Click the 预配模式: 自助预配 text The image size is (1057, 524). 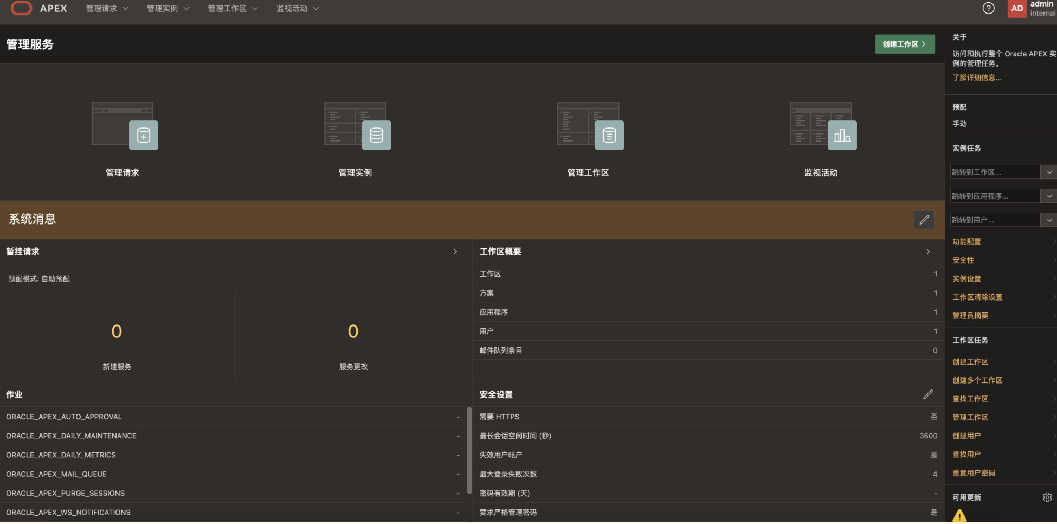[39, 279]
